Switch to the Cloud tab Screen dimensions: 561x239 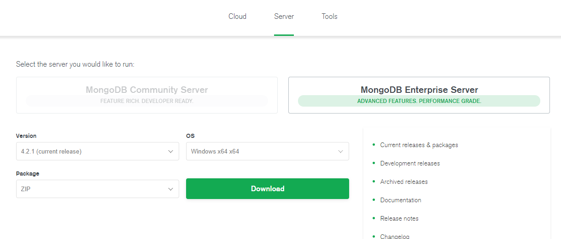[x=237, y=17]
